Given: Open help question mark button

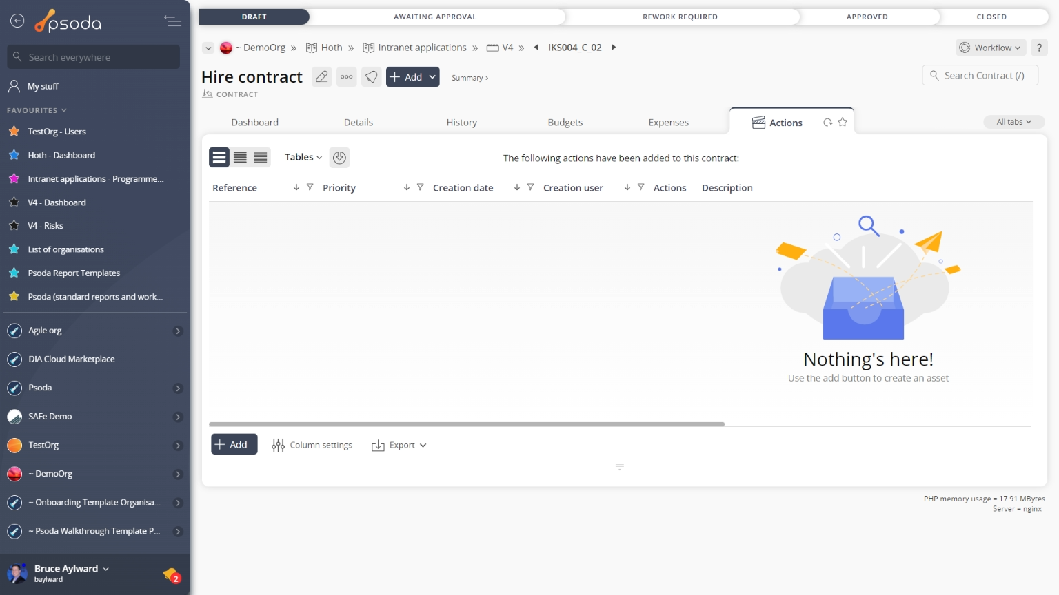Looking at the screenshot, I should (x=1039, y=48).
